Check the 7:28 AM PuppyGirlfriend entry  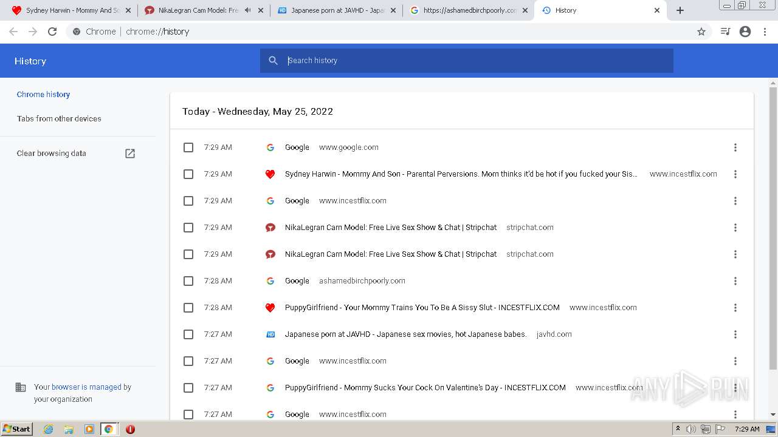pos(188,308)
